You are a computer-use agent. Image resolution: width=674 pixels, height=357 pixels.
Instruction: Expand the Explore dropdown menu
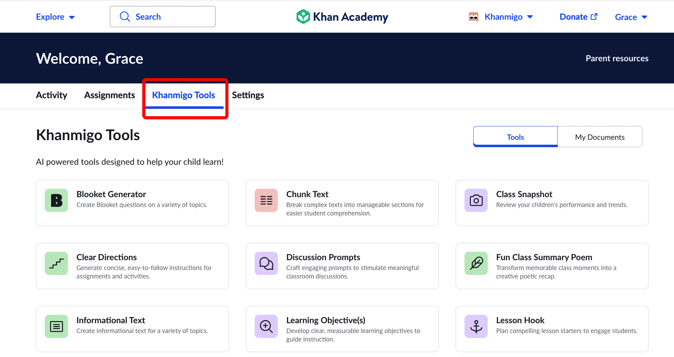tap(55, 17)
